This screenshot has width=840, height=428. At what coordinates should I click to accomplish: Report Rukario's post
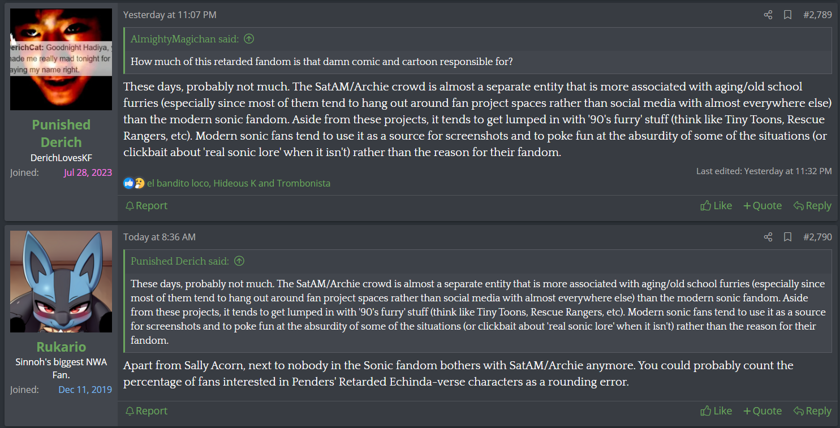click(147, 411)
